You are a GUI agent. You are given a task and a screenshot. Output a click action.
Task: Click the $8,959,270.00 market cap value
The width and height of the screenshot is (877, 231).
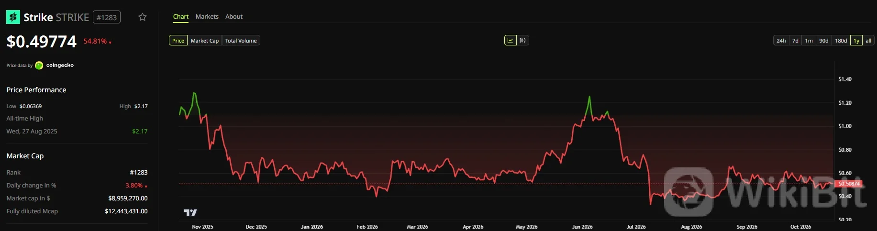click(x=128, y=198)
